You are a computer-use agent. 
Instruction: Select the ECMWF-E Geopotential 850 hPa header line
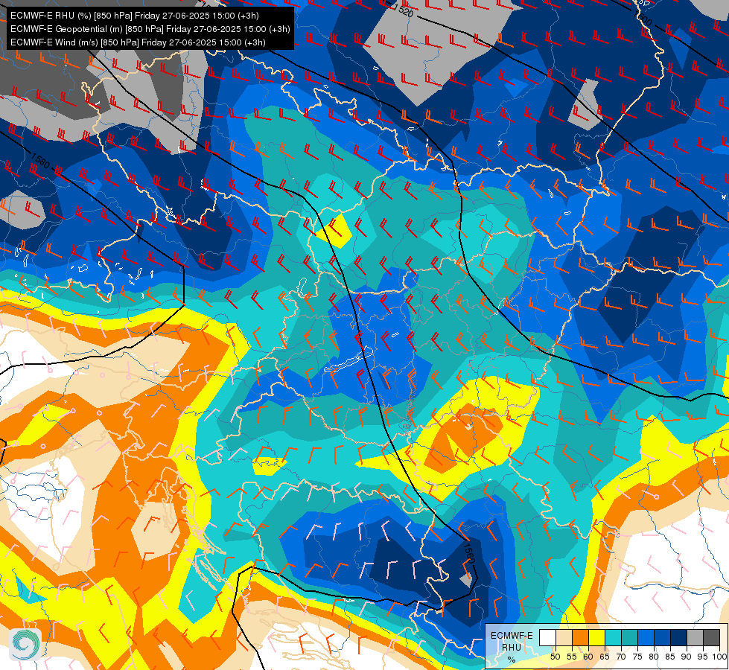click(x=150, y=29)
